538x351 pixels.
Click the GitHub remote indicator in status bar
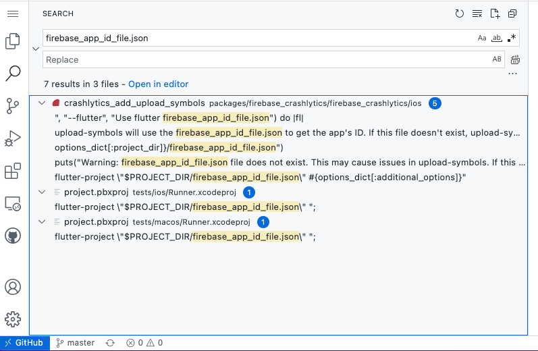25,343
